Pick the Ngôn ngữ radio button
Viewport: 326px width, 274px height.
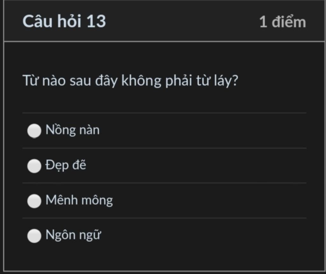(x=34, y=236)
